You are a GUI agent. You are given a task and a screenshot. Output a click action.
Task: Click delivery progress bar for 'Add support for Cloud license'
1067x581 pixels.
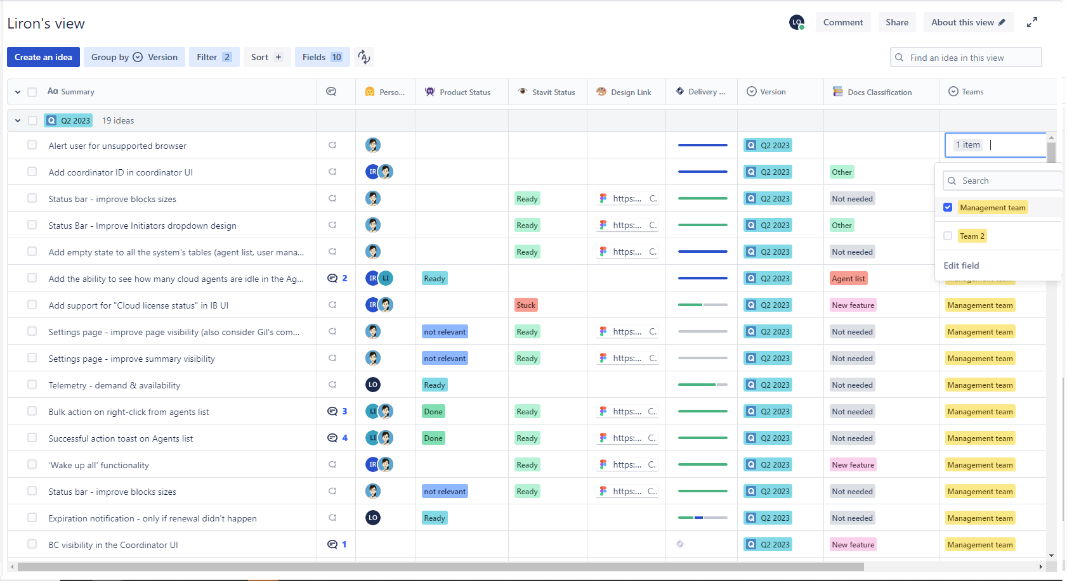(702, 305)
